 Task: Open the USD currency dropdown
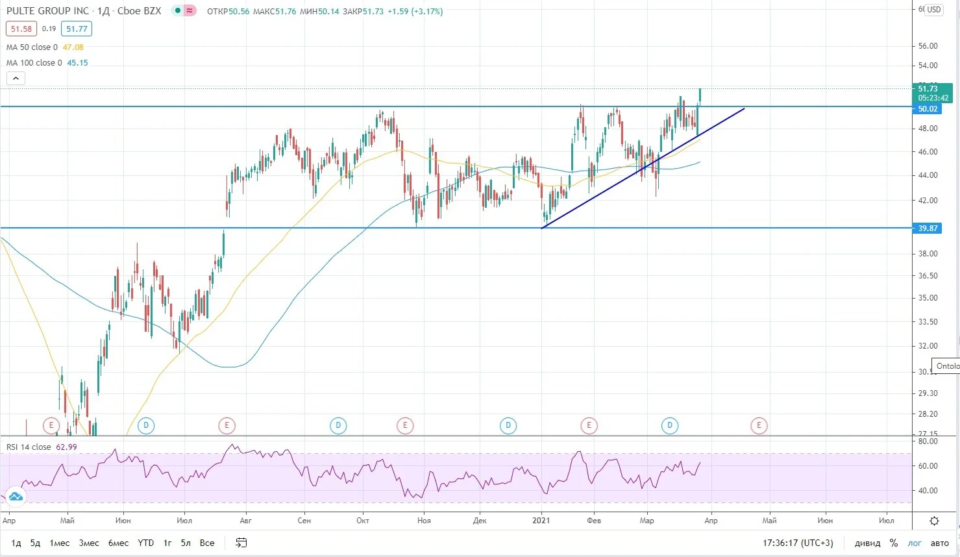point(933,10)
